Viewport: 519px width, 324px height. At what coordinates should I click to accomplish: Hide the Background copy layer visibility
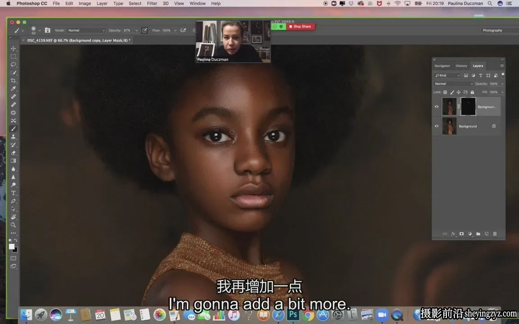[x=437, y=107]
